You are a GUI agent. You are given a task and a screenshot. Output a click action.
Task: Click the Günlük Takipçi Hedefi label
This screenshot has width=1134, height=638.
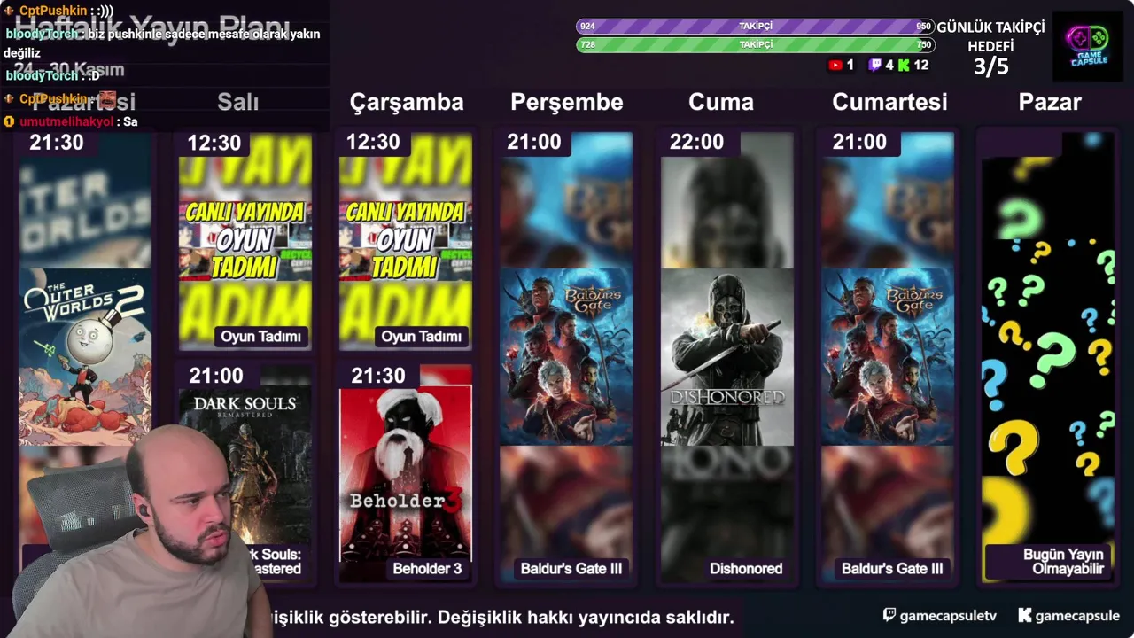click(990, 36)
